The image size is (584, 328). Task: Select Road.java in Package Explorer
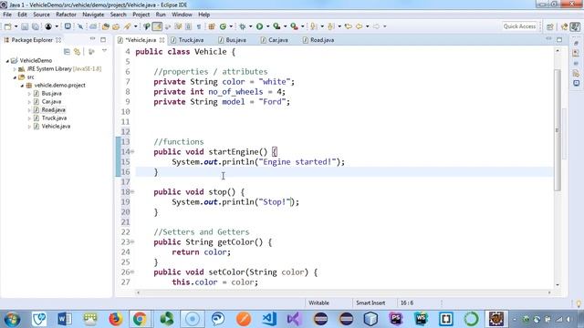point(53,109)
